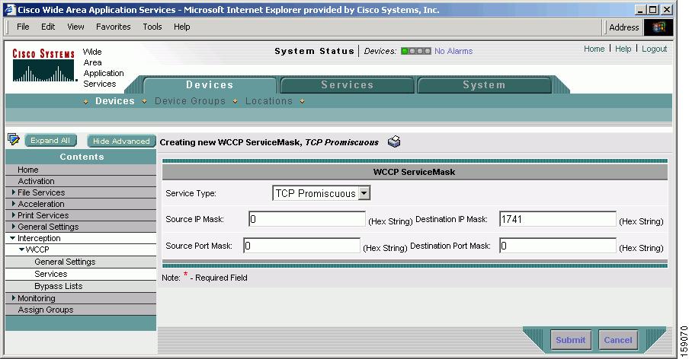Select the Device Groups sub-tab
The height and width of the screenshot is (359, 689).
tap(190, 101)
